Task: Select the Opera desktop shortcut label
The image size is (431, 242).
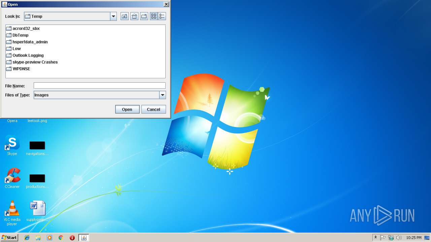Action: coord(12,121)
